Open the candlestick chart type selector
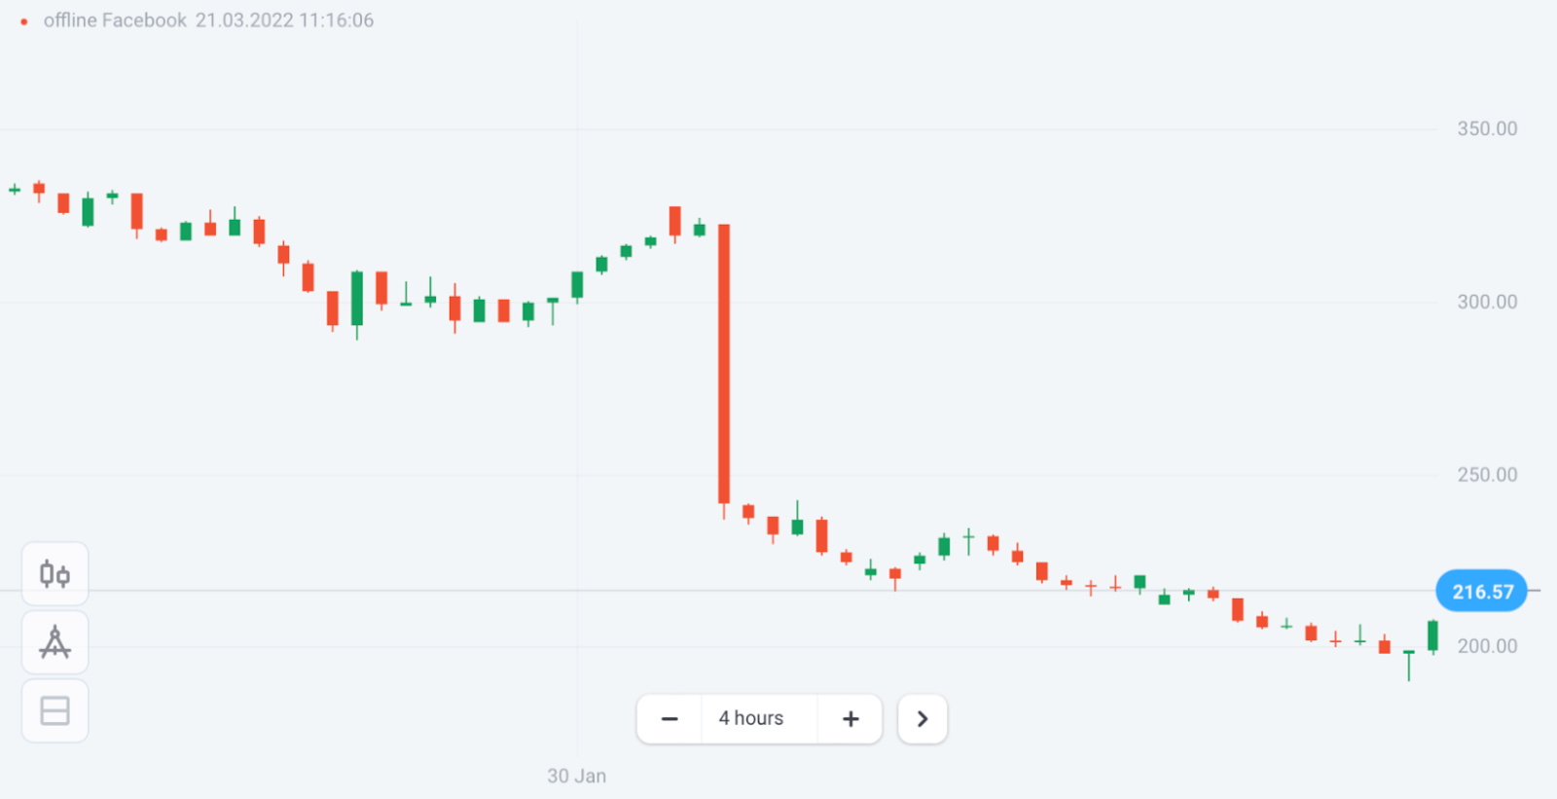The image size is (1557, 799). (x=54, y=574)
